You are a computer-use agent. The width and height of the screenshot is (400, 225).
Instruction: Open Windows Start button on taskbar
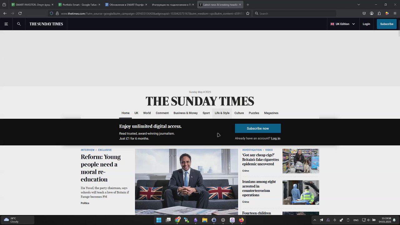coord(159,220)
